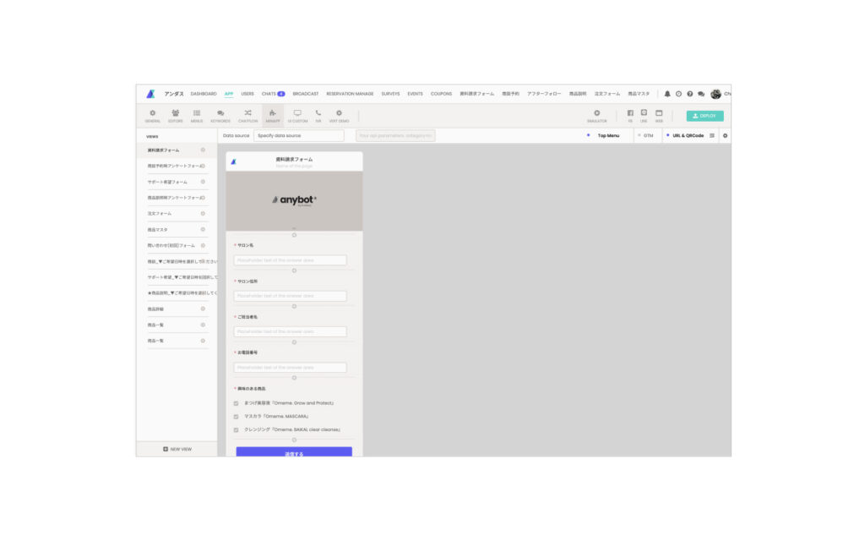Image resolution: width=865 pixels, height=541 pixels.
Task: Go to the SURVEYS menu item
Action: tap(390, 94)
